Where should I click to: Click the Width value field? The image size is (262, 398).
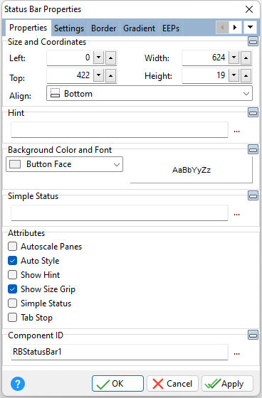[x=205, y=58]
